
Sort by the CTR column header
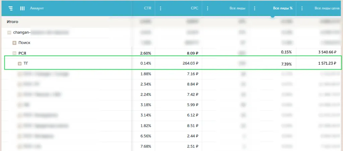(x=147, y=8)
